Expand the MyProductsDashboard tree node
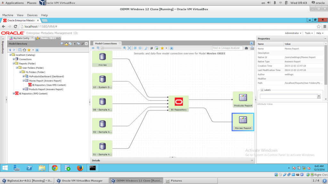328x184 pixels. click(x=23, y=76)
